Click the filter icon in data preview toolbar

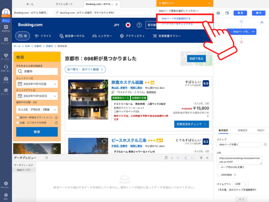[201, 158]
